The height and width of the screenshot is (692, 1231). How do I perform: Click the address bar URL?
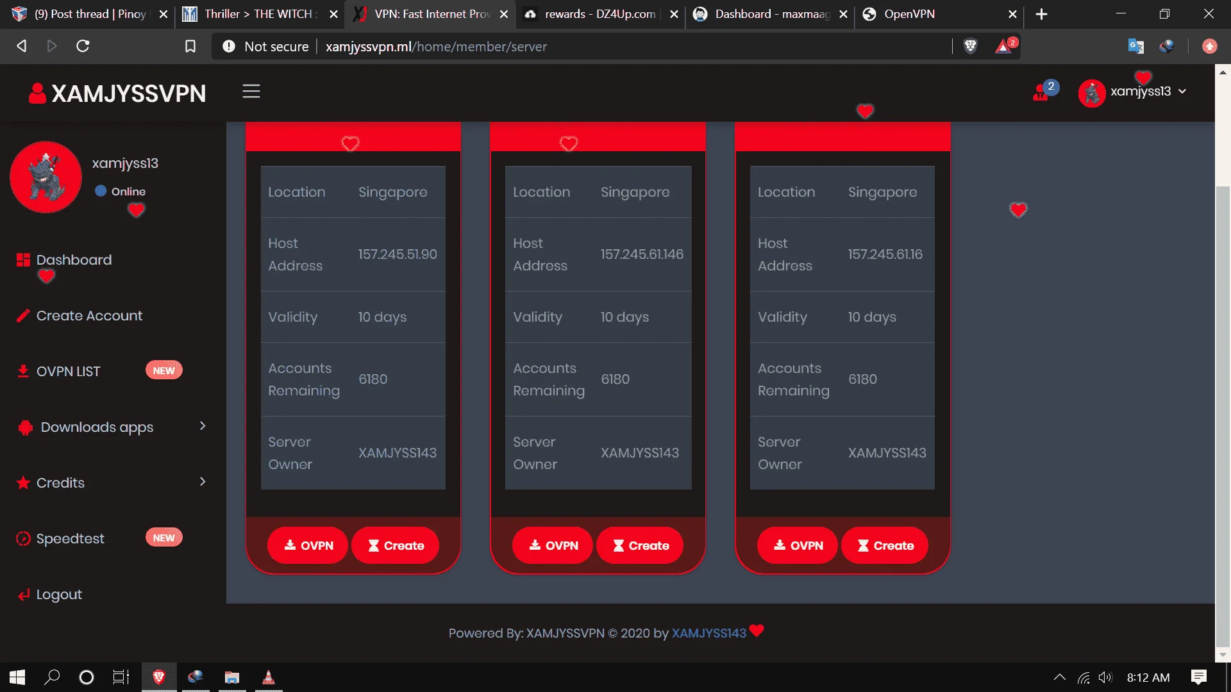click(x=436, y=46)
